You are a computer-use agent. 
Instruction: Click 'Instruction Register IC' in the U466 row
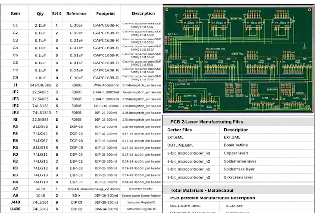pyautogui.click(x=141, y=209)
